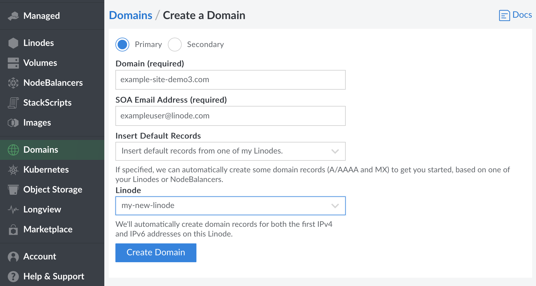Expand the Linode selection dropdown

pyautogui.click(x=230, y=206)
